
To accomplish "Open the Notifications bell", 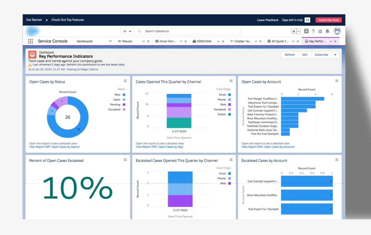I will pyautogui.click(x=327, y=31).
